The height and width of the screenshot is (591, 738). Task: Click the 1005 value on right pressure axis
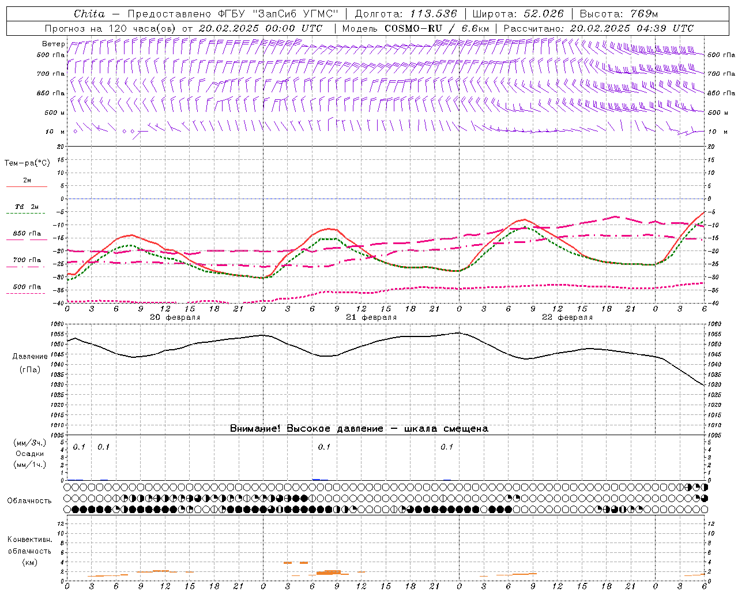[714, 435]
